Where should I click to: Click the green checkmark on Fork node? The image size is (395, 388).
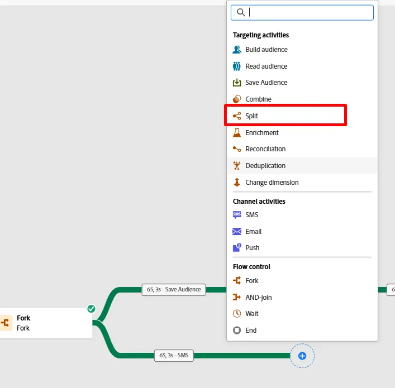click(x=91, y=308)
